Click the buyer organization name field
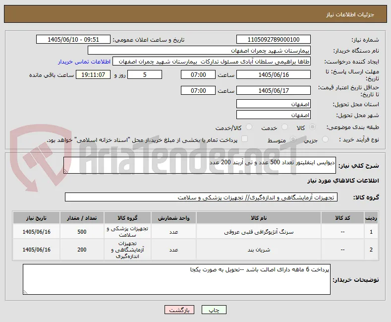This screenshot has height=322, width=391. click(199, 51)
